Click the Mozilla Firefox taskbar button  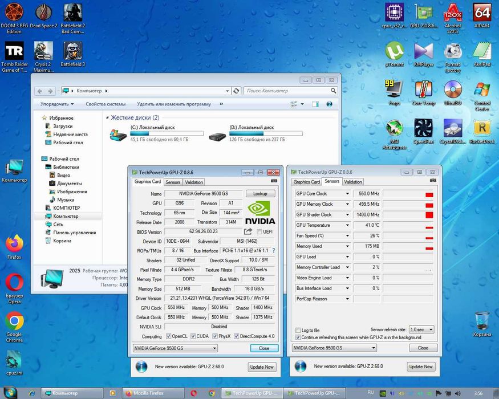pos(153,393)
